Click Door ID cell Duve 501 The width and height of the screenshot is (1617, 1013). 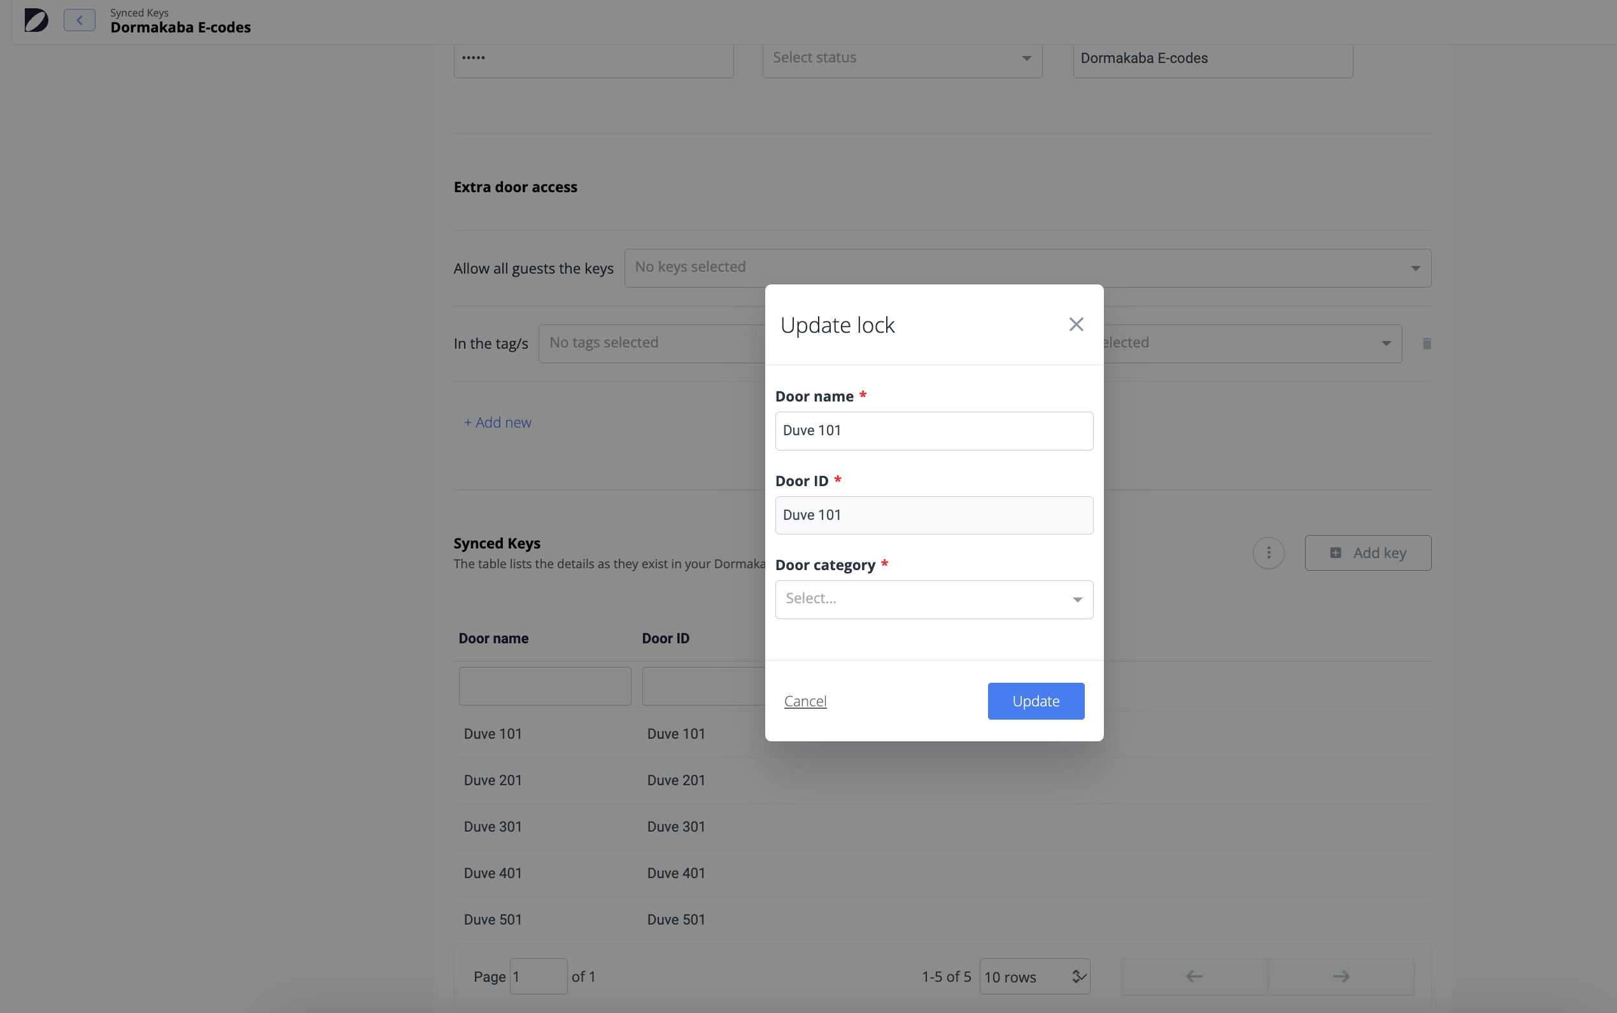676,919
